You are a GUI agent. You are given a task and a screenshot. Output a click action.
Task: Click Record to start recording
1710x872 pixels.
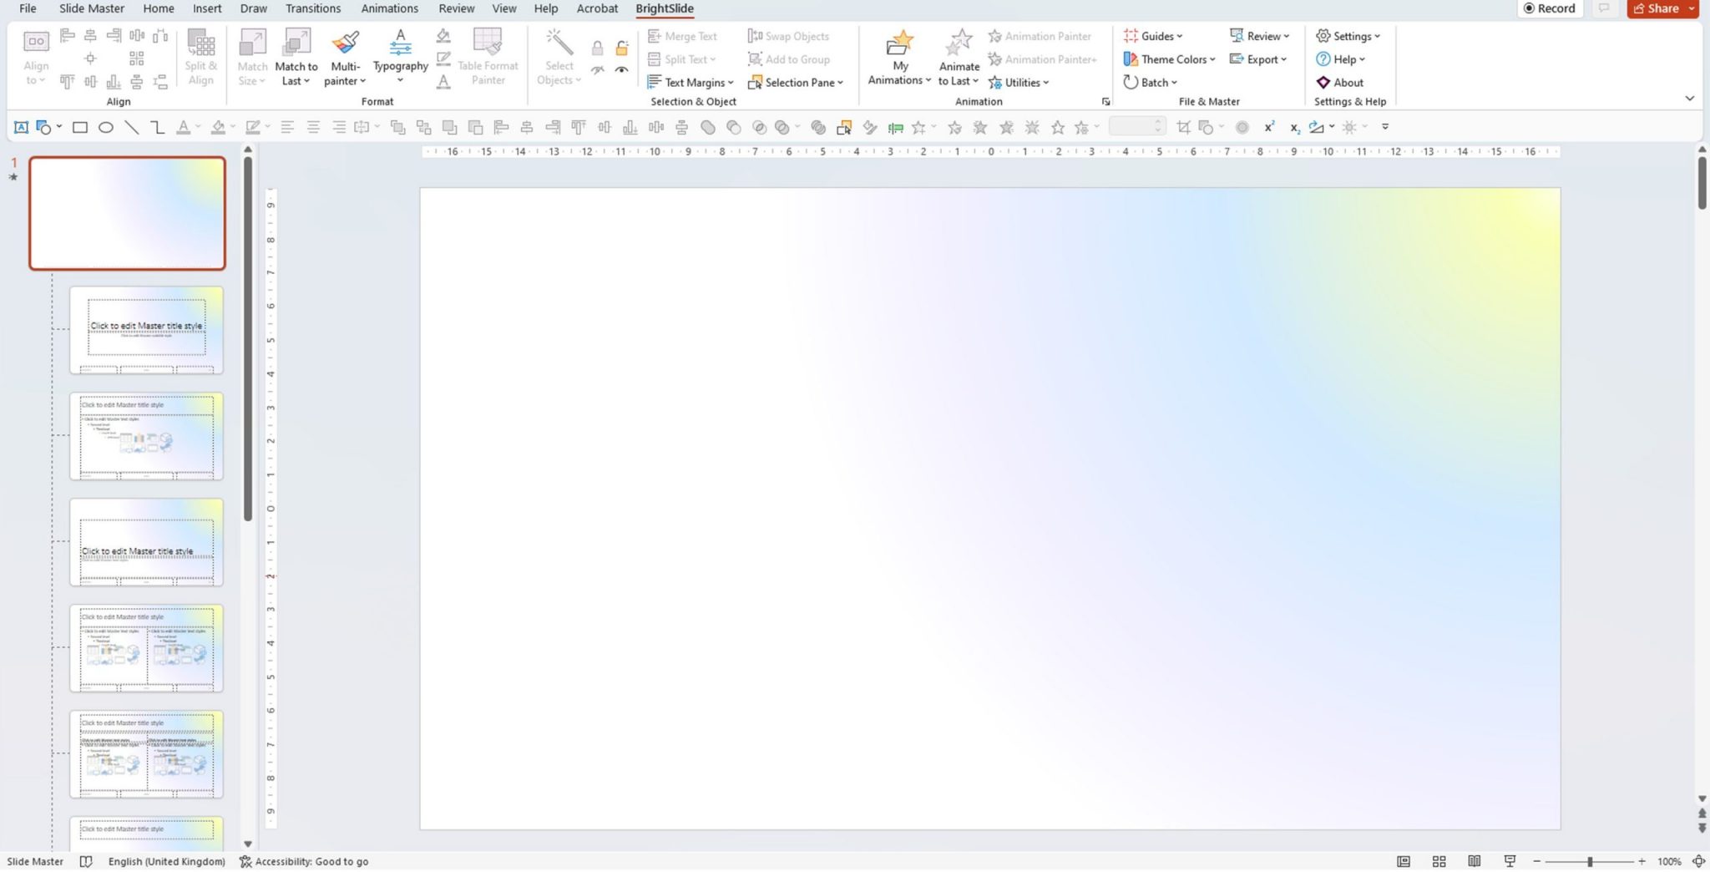click(1551, 8)
